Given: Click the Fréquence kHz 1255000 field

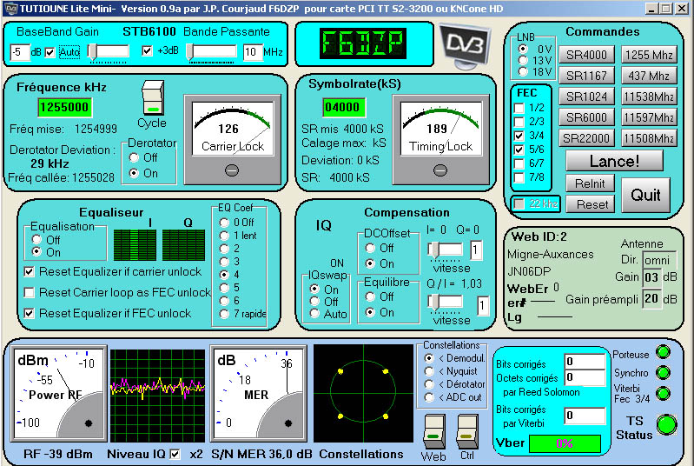Looking at the screenshot, I should (x=64, y=107).
